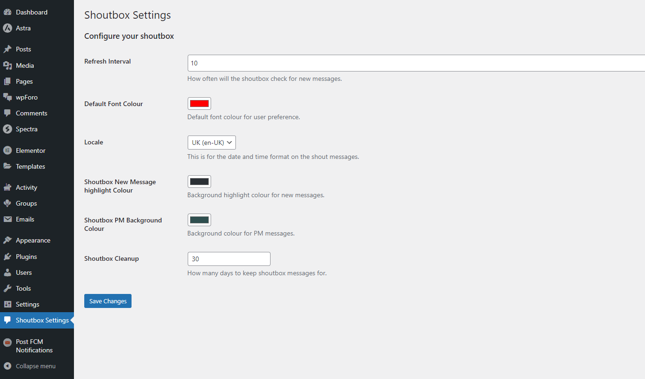Click the Emails envelope icon
The width and height of the screenshot is (645, 379).
[x=7, y=219]
